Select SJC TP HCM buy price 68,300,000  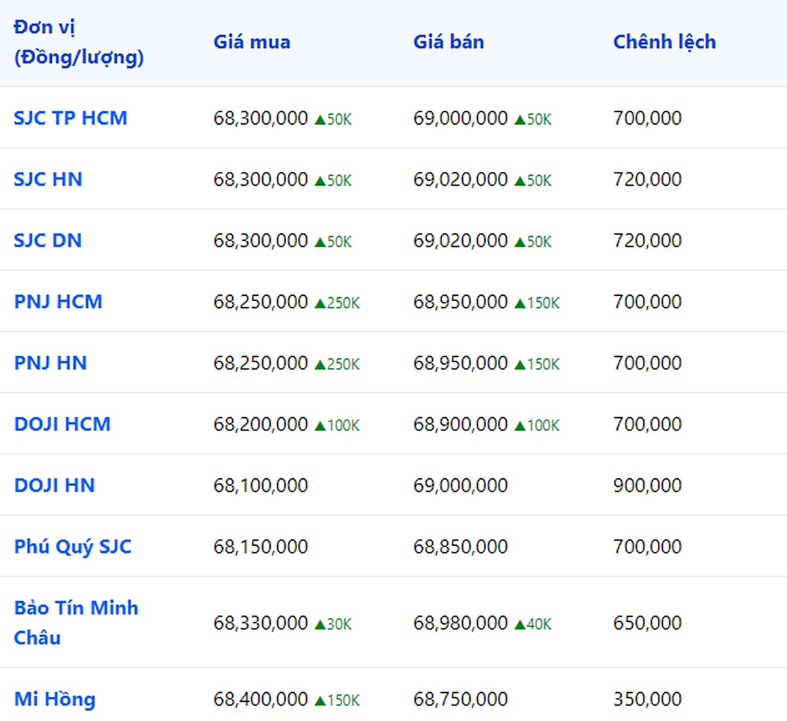pos(260,118)
